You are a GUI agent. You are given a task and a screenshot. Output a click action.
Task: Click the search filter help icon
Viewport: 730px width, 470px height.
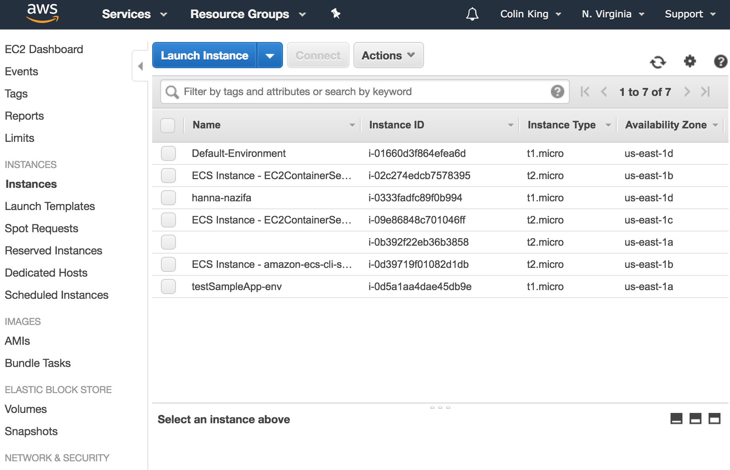[557, 92]
